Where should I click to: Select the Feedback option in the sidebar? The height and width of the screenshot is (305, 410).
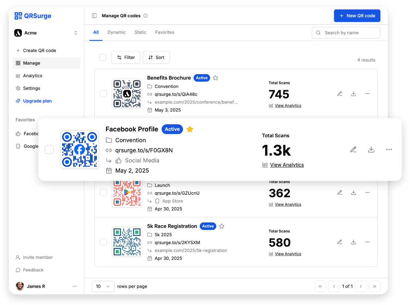pos(33,270)
